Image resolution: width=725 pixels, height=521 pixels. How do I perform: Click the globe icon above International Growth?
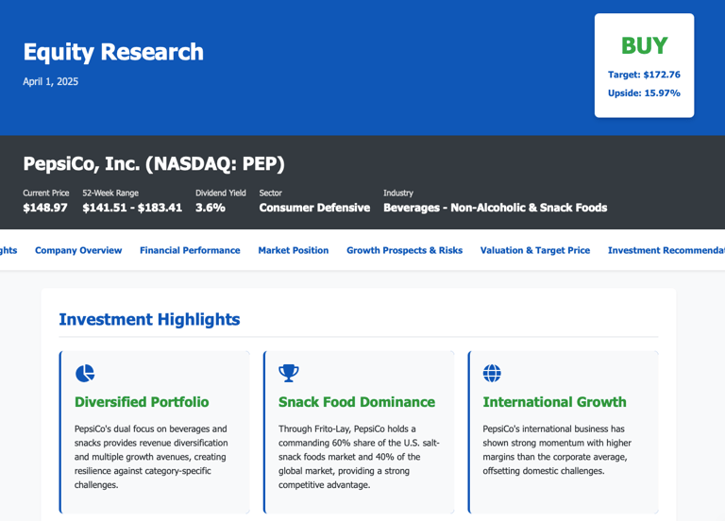492,373
